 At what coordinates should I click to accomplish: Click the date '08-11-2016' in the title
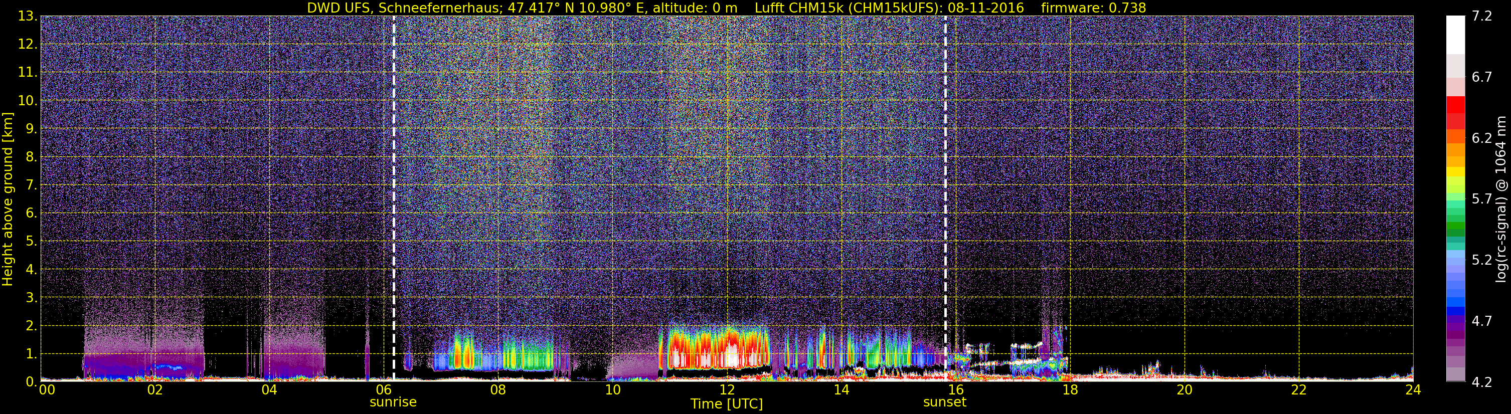[x=985, y=8]
